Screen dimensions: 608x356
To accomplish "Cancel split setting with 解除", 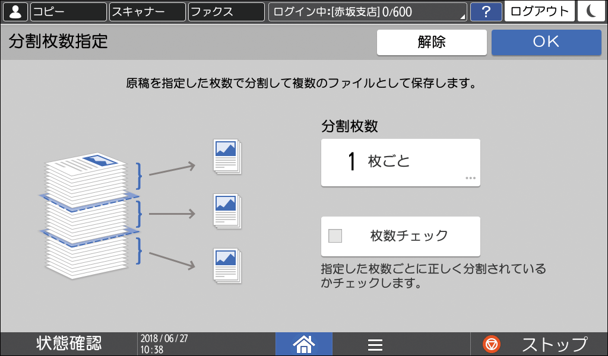I will 432,42.
